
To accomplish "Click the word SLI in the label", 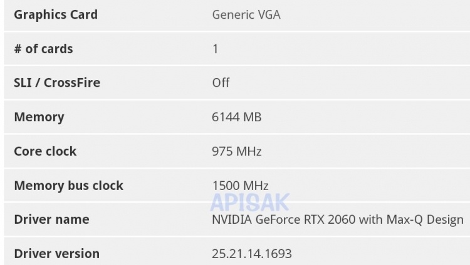I will [23, 82].
